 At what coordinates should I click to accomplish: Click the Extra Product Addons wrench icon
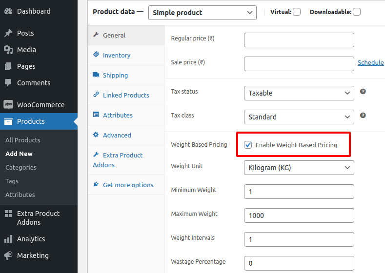pyautogui.click(x=96, y=155)
